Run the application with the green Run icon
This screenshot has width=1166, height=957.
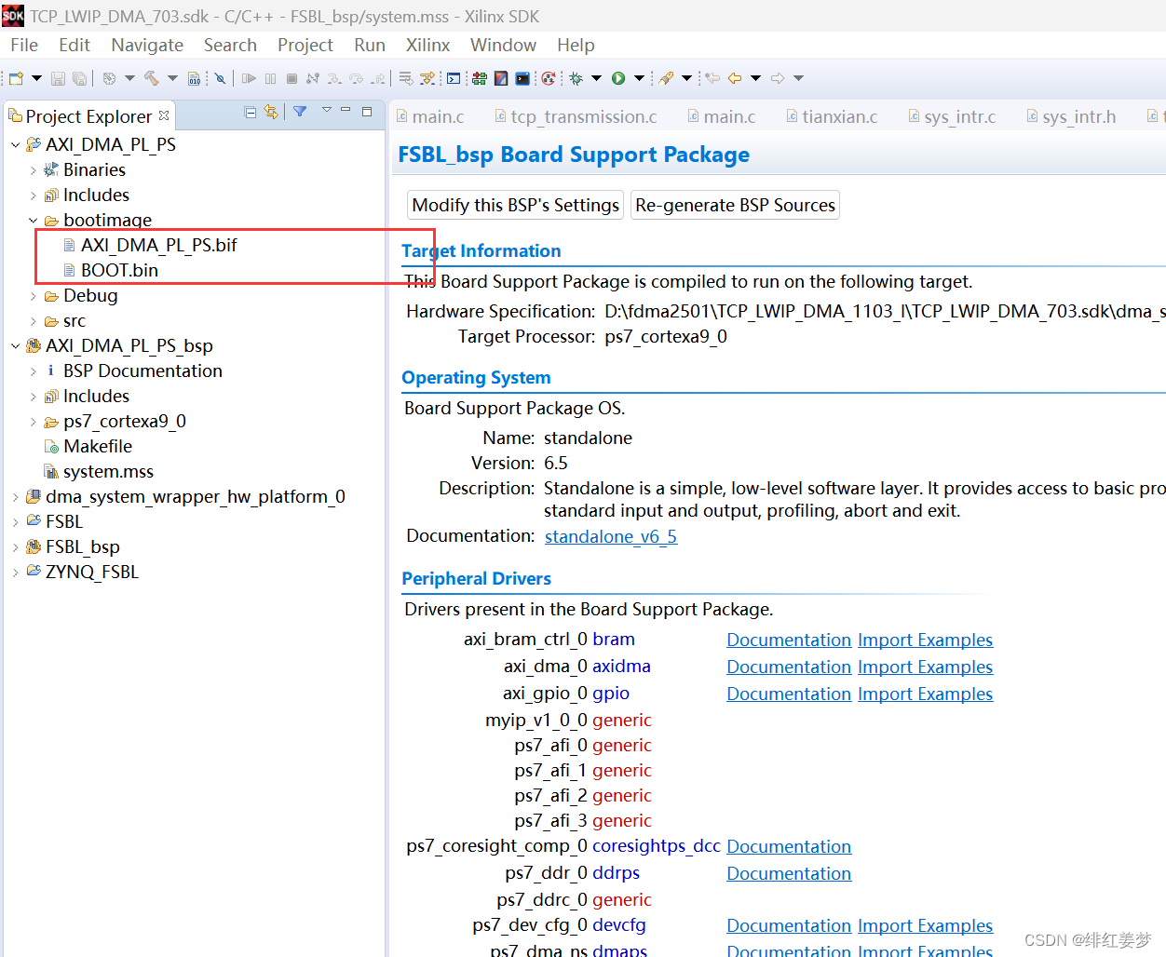pyautogui.click(x=617, y=78)
